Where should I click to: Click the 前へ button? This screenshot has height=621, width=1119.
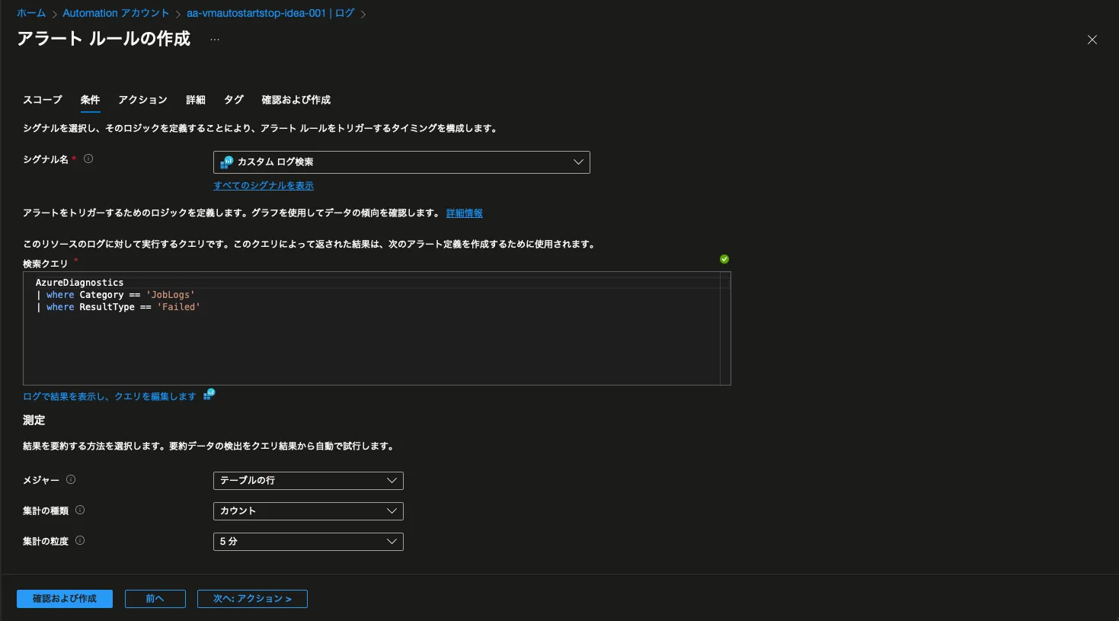[x=155, y=599]
